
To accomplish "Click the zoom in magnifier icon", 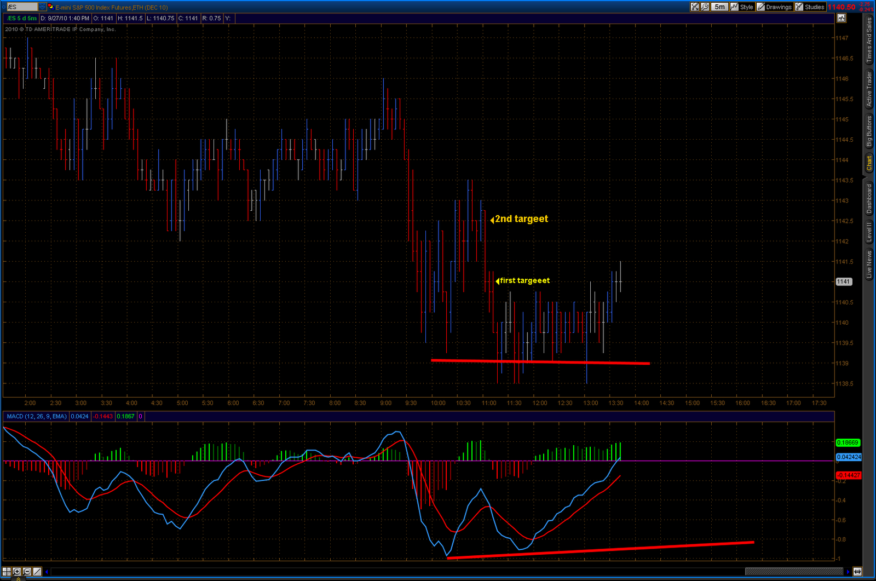I will click(x=17, y=572).
